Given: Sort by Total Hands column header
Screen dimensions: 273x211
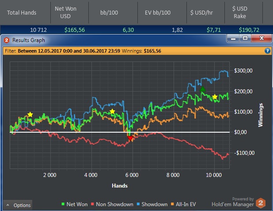Looking at the screenshot, I should click(x=25, y=12).
